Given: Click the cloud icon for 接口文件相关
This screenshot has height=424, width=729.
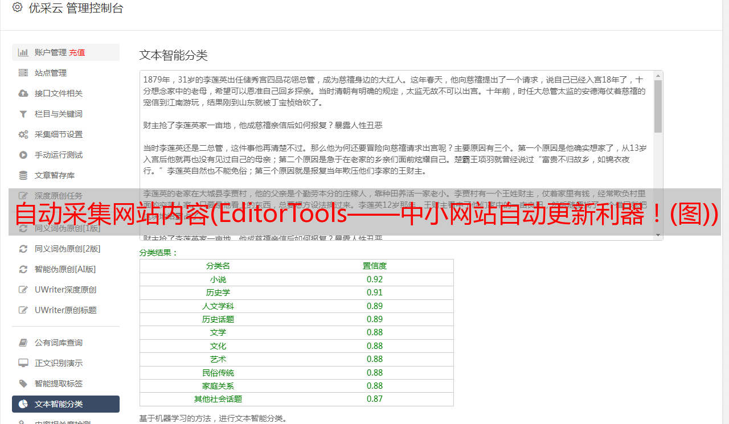Looking at the screenshot, I should pyautogui.click(x=23, y=93).
